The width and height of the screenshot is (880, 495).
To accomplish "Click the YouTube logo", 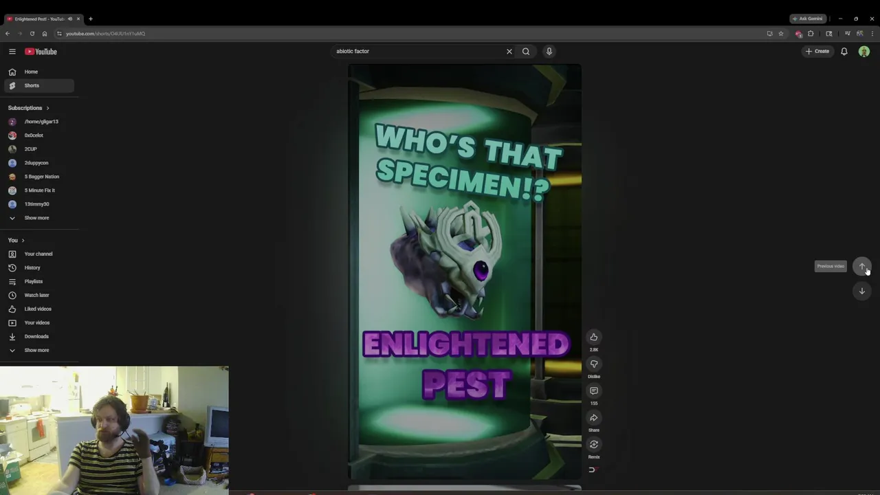I will (x=41, y=52).
